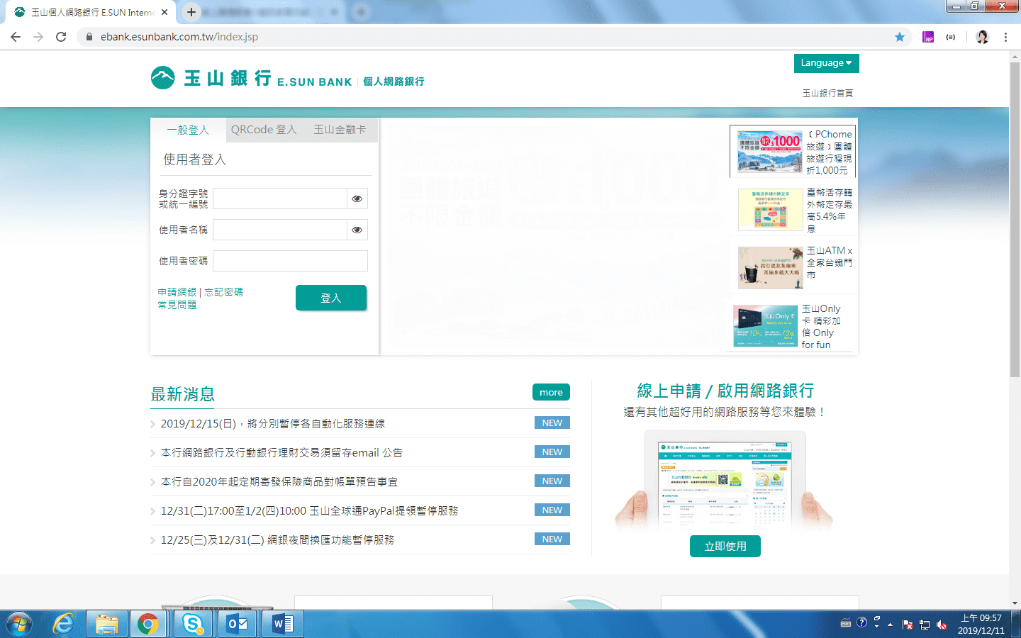
Task: Switch to the QRCode 登入 tab
Action: pyautogui.click(x=264, y=130)
